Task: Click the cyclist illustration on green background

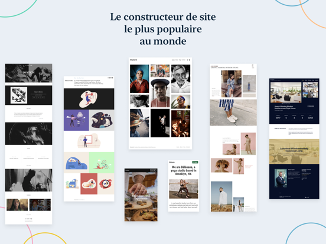Action: point(102,163)
